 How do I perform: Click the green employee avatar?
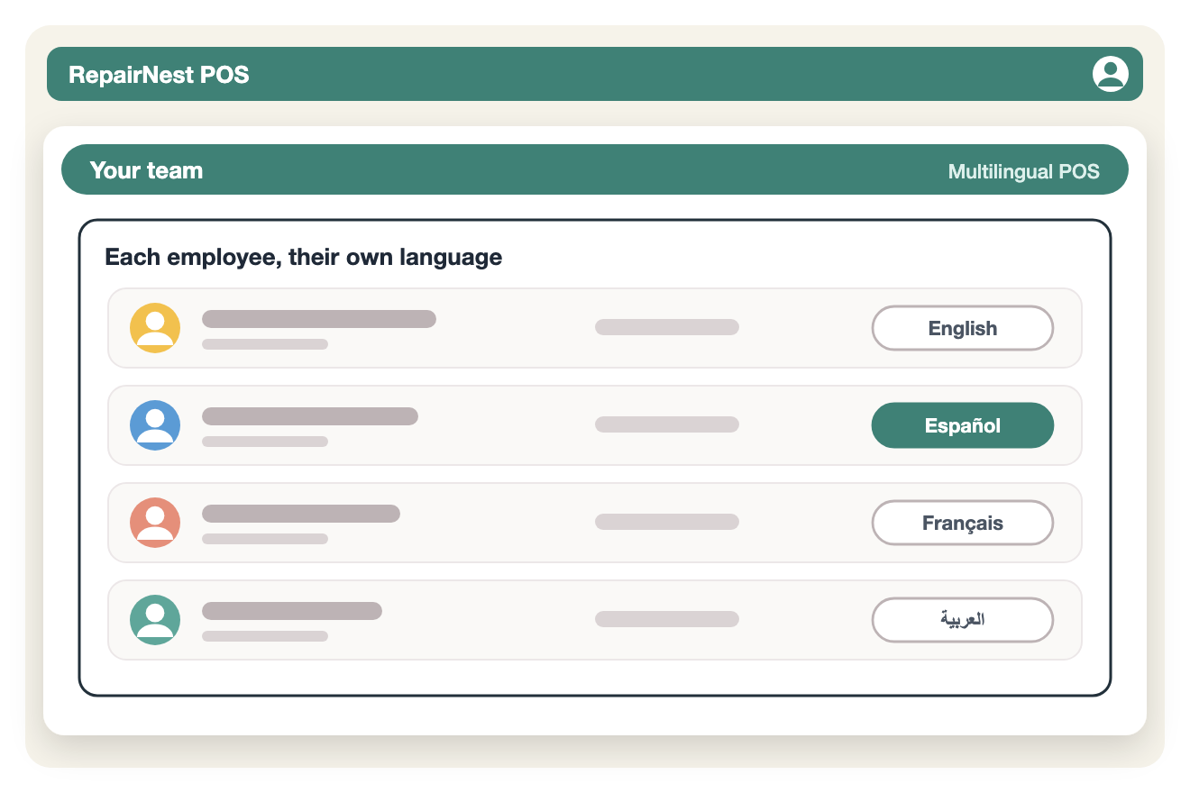(155, 620)
